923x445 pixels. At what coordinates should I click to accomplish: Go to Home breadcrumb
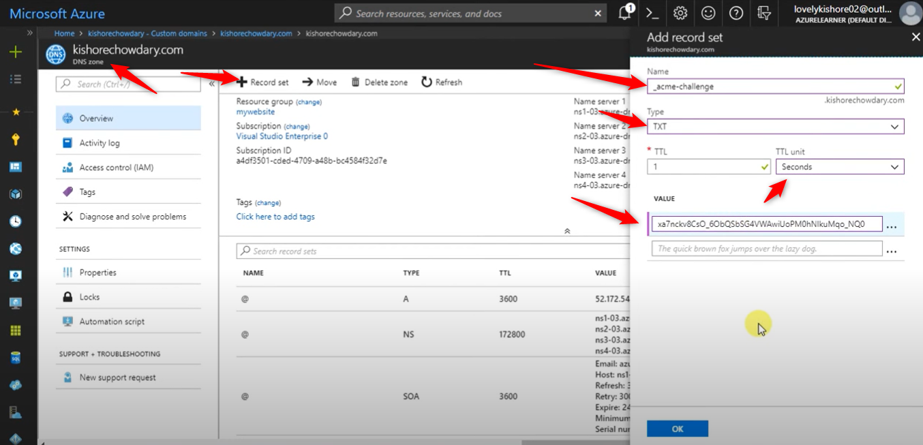[x=64, y=33]
